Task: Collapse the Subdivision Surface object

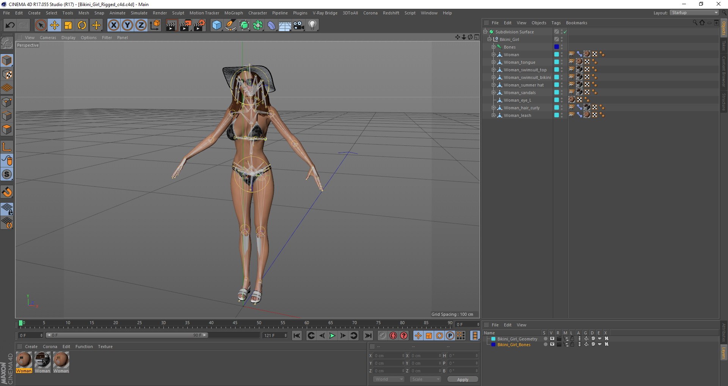Action: tap(485, 32)
